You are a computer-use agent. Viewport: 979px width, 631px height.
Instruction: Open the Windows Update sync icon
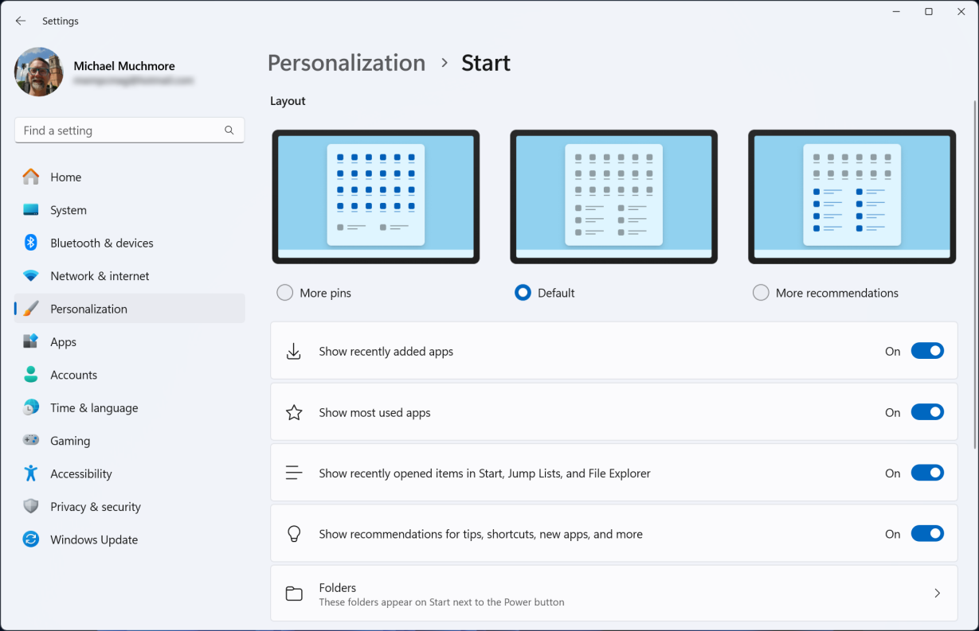coord(31,539)
